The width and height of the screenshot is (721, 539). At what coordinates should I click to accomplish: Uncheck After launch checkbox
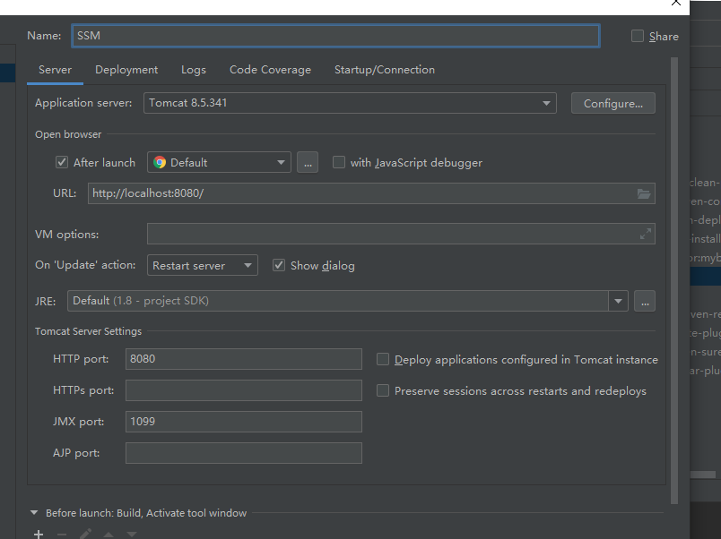(62, 162)
